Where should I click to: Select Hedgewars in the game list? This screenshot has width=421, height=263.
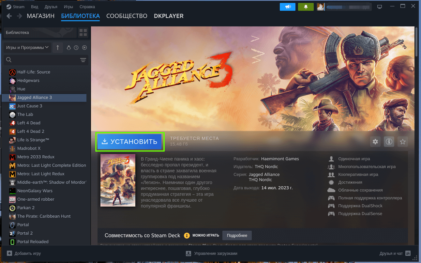(44, 81)
